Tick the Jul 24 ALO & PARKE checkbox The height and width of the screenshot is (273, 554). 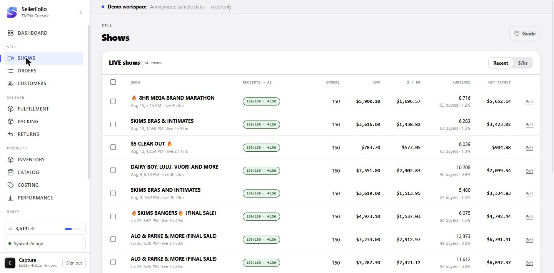(x=113, y=262)
